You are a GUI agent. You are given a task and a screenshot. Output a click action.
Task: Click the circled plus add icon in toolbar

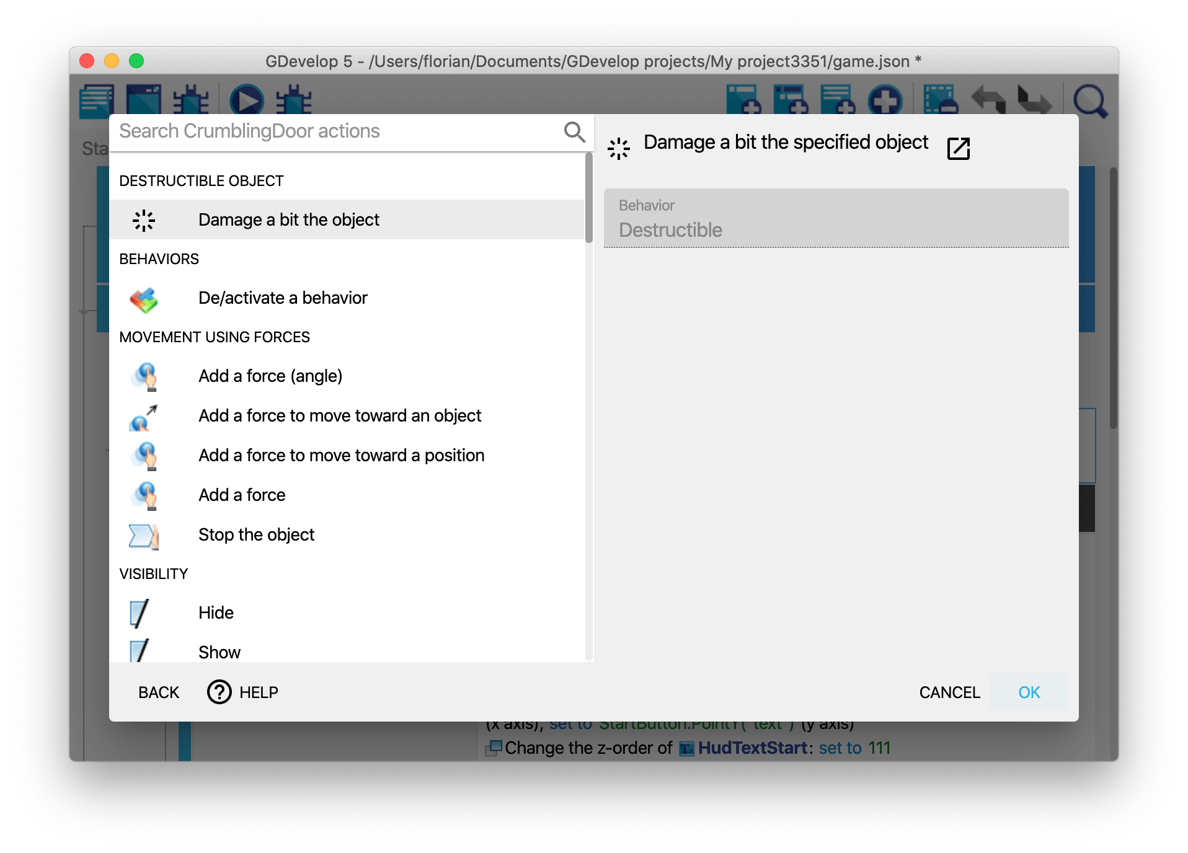tap(885, 100)
